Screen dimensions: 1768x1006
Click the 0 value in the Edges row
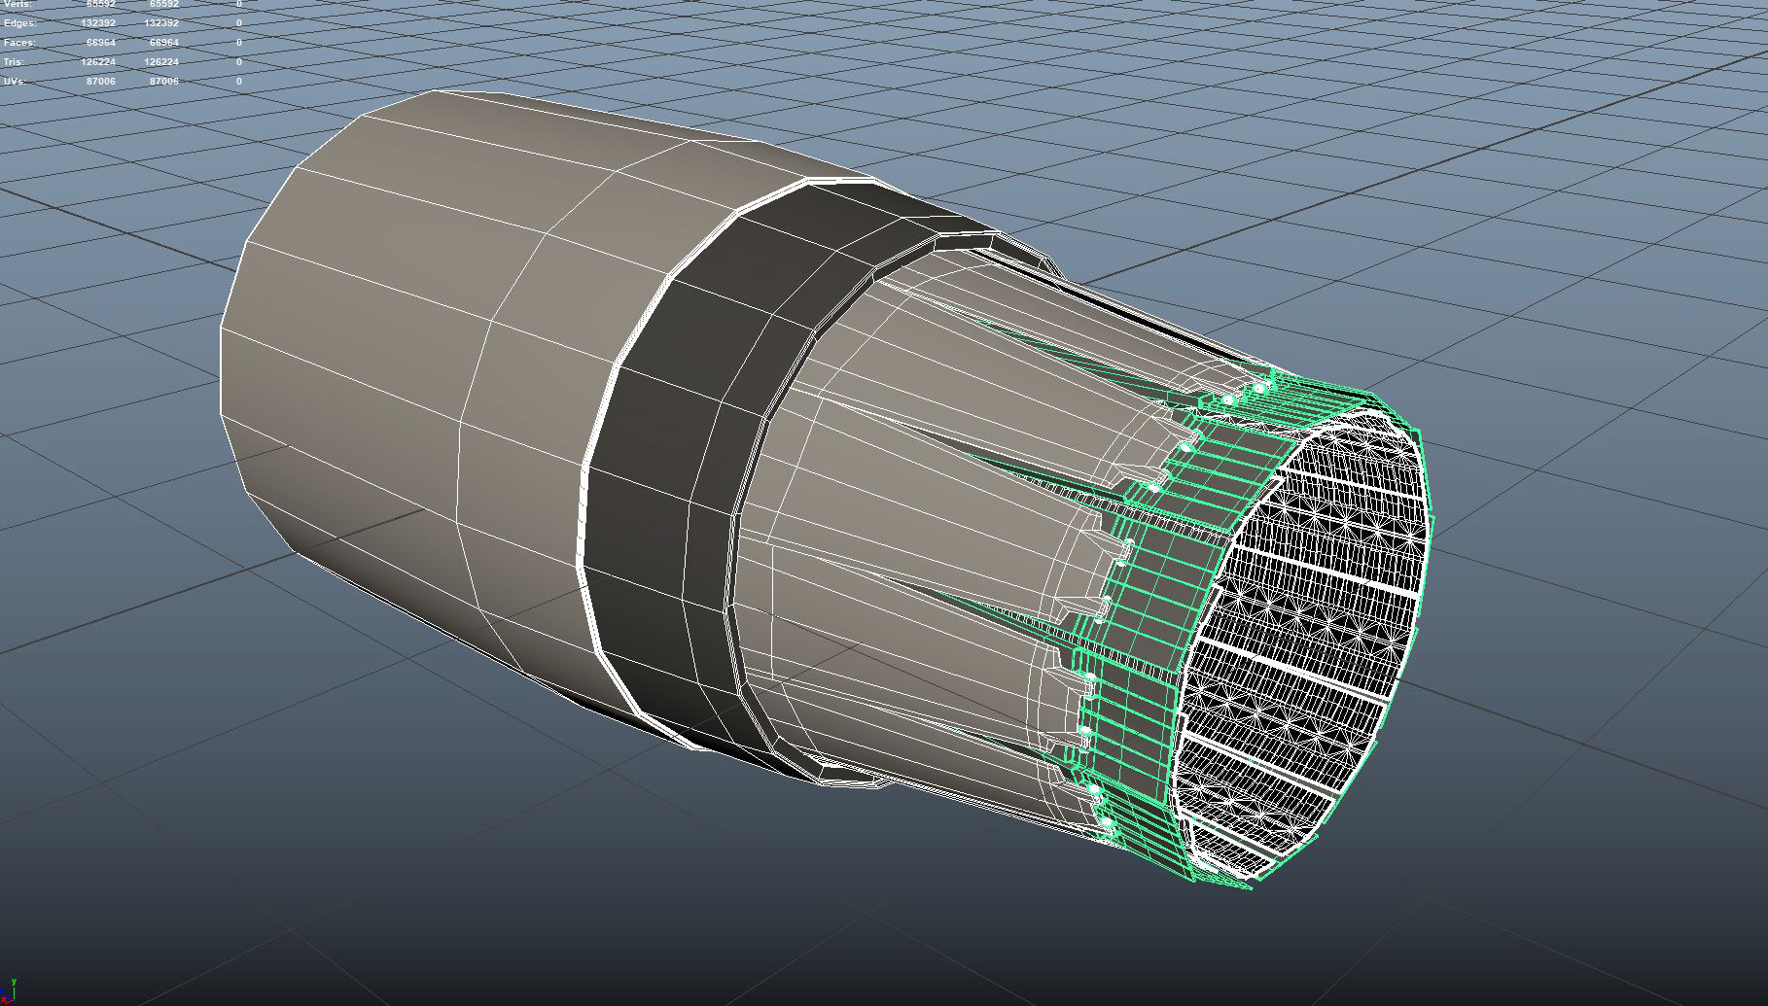(239, 23)
